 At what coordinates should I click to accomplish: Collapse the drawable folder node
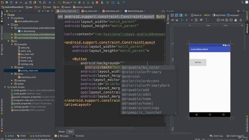tap(12, 44)
